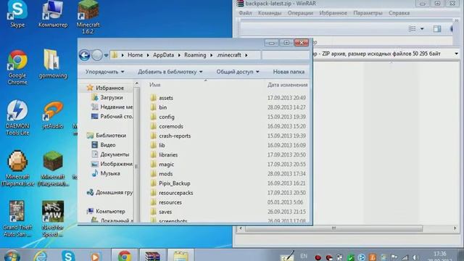The height and width of the screenshot is (261, 464).
Task: Open the Windows Start button
Action: pos(12,256)
